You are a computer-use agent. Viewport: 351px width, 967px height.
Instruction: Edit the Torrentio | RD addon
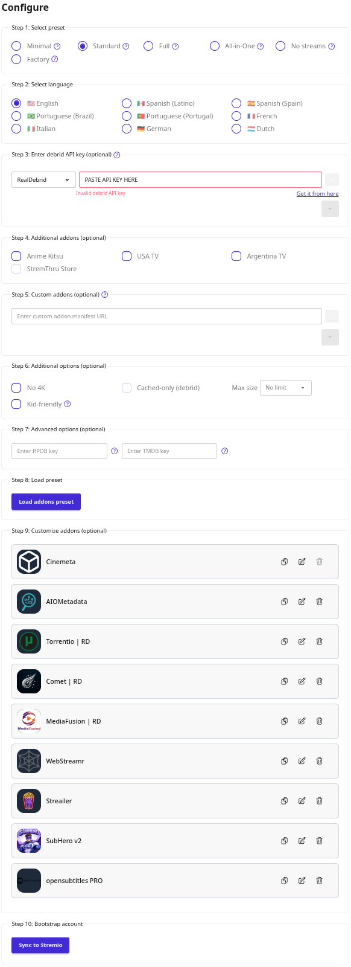click(302, 641)
